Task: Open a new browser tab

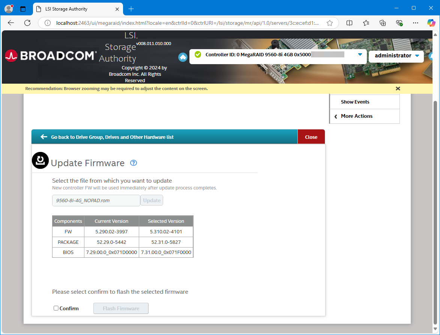Action: point(131,9)
